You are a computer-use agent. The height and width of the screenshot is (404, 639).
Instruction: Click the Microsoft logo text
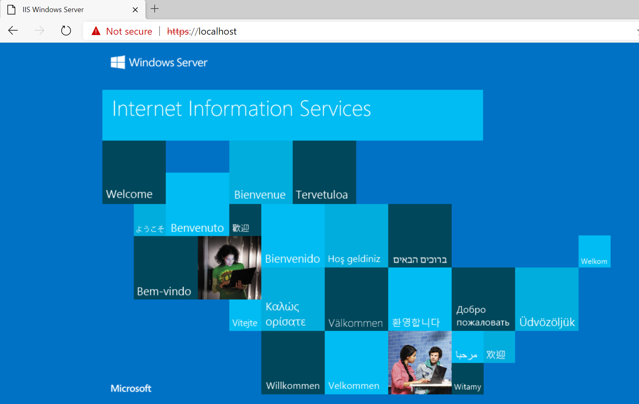coord(131,388)
